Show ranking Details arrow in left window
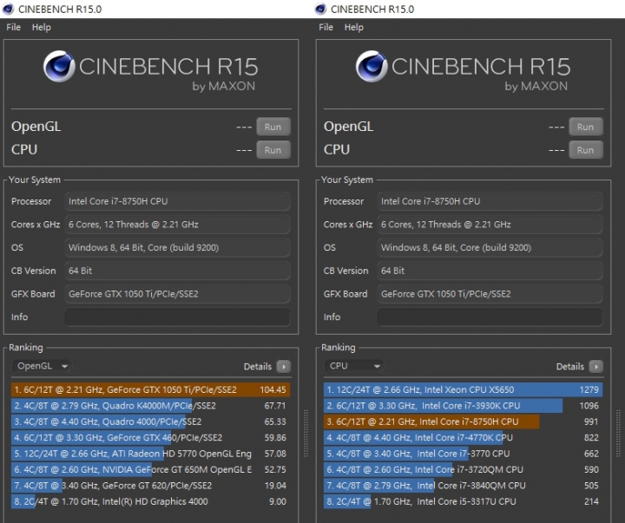 pyautogui.click(x=283, y=367)
